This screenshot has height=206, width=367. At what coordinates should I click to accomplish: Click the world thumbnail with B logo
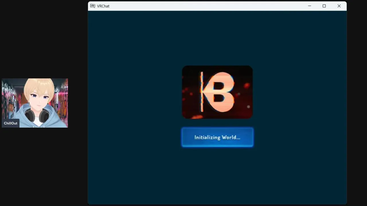(x=217, y=92)
